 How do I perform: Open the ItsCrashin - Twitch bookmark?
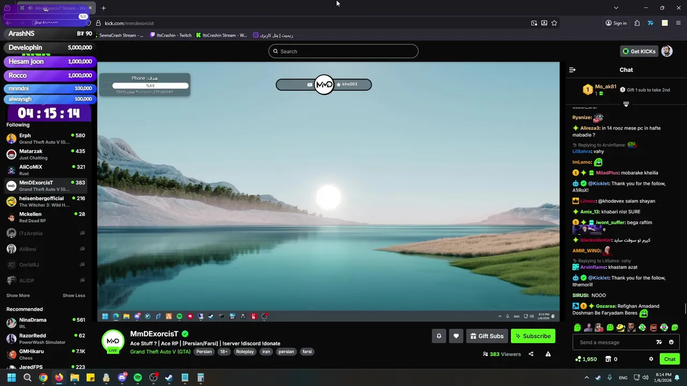[x=171, y=35]
